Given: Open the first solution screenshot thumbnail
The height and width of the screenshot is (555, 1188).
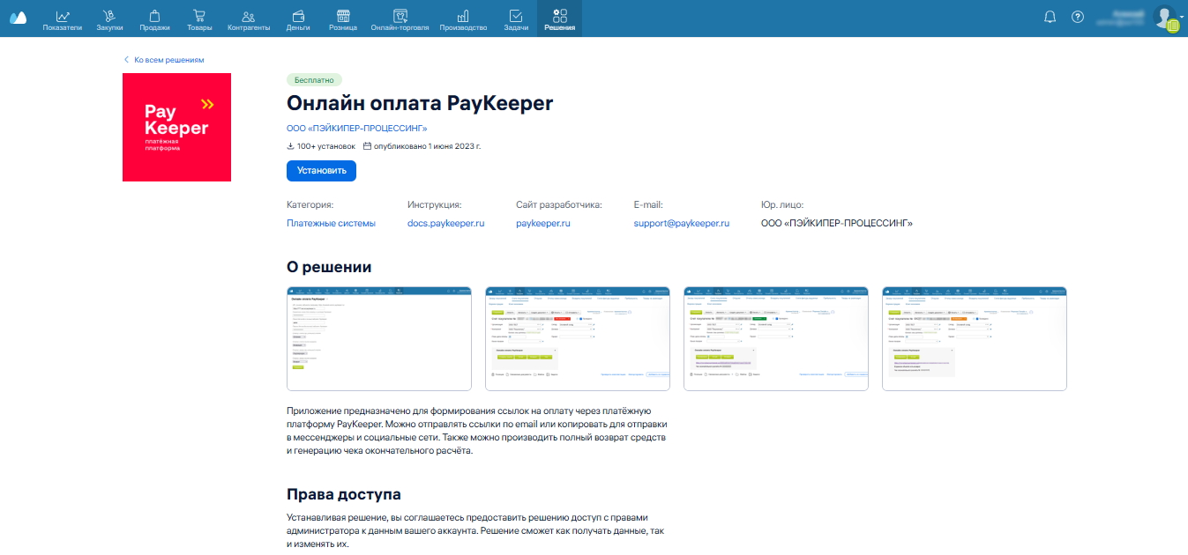Looking at the screenshot, I should click(x=379, y=338).
